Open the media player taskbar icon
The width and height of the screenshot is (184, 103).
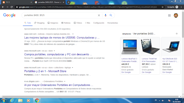(28, 100)
